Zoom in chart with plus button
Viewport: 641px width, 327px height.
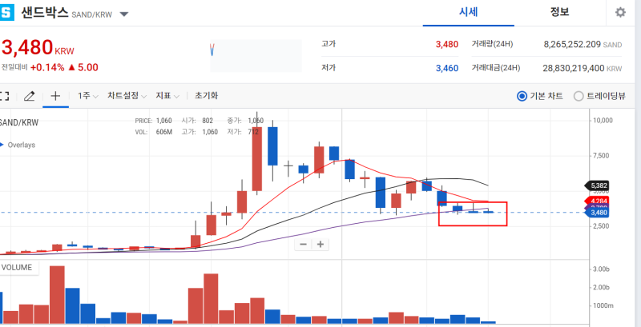tap(320, 244)
